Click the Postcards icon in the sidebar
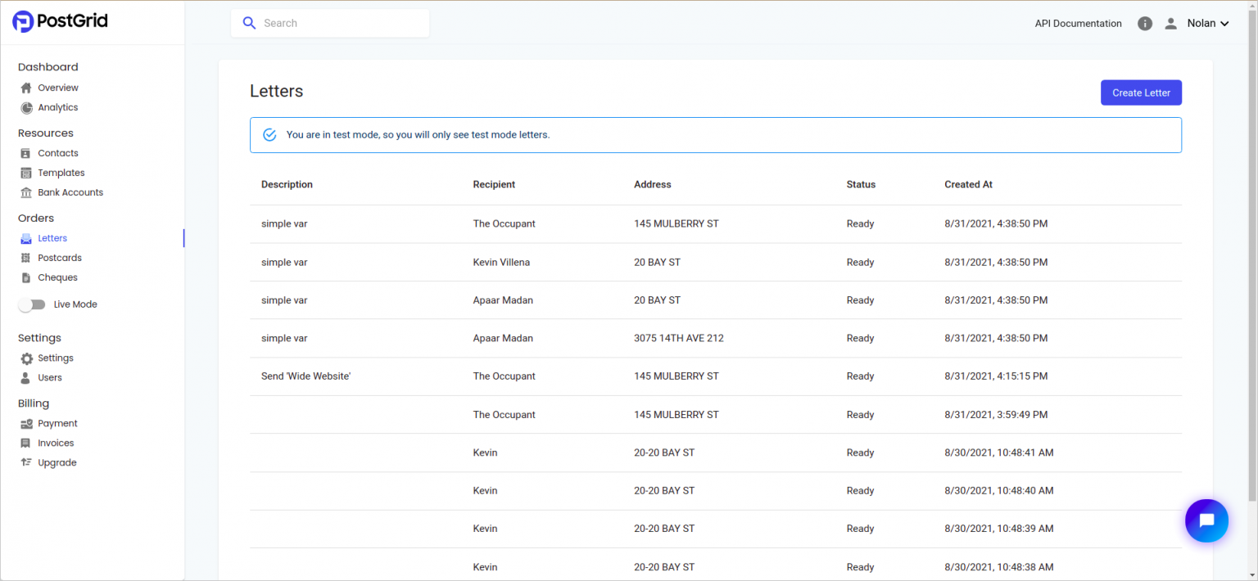1258x581 pixels. click(x=26, y=258)
